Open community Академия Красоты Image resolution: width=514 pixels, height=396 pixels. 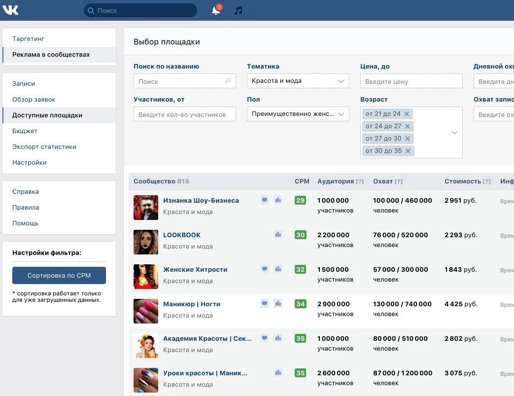pos(207,339)
